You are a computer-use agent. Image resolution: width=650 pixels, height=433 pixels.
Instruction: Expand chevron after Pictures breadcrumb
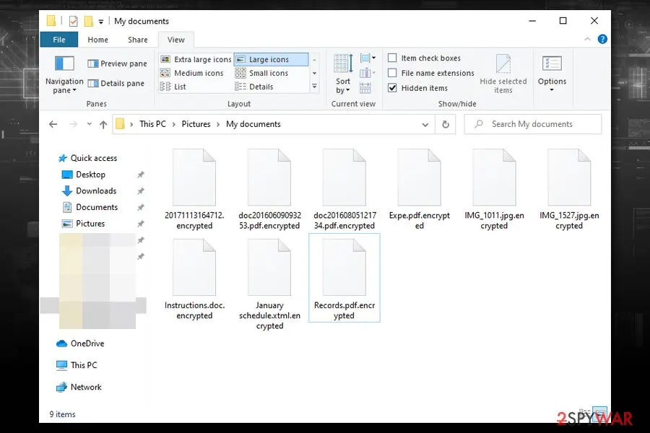(x=218, y=124)
